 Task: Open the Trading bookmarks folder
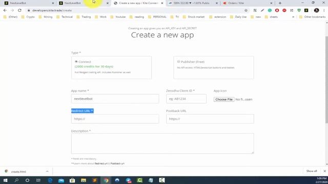tap(84, 17)
